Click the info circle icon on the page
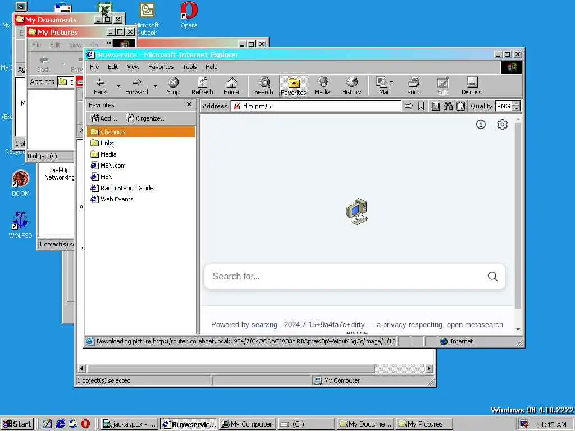The height and width of the screenshot is (431, 575). point(481,124)
